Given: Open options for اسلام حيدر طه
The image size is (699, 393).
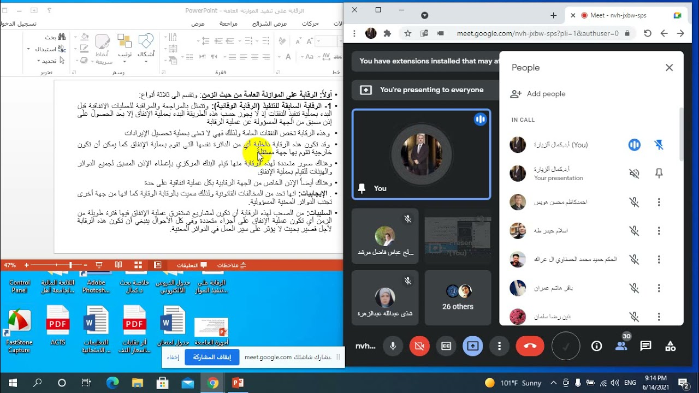Looking at the screenshot, I should [x=659, y=231].
